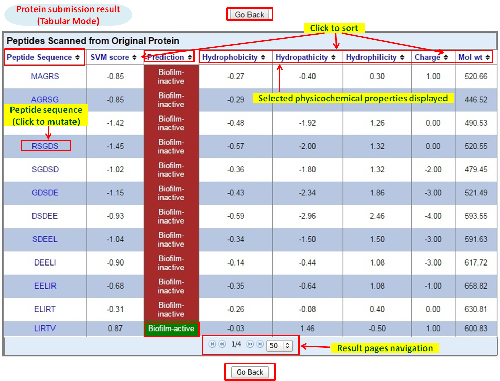This screenshot has height=381, width=500.
Task: Click Peptide Sequence column header
Action: [x=40, y=57]
